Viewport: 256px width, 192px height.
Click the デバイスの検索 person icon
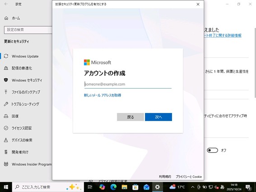tap(6, 140)
